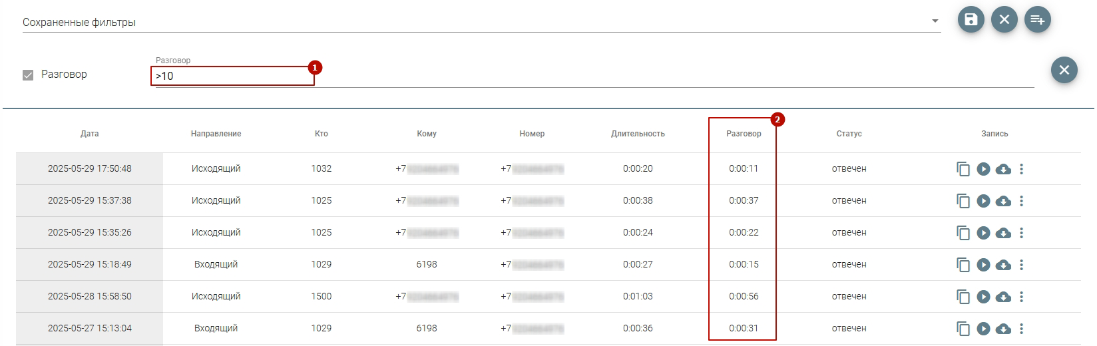Image resolution: width=1097 pixels, height=346 pixels.
Task: Sort by Длительность column header
Action: (638, 134)
